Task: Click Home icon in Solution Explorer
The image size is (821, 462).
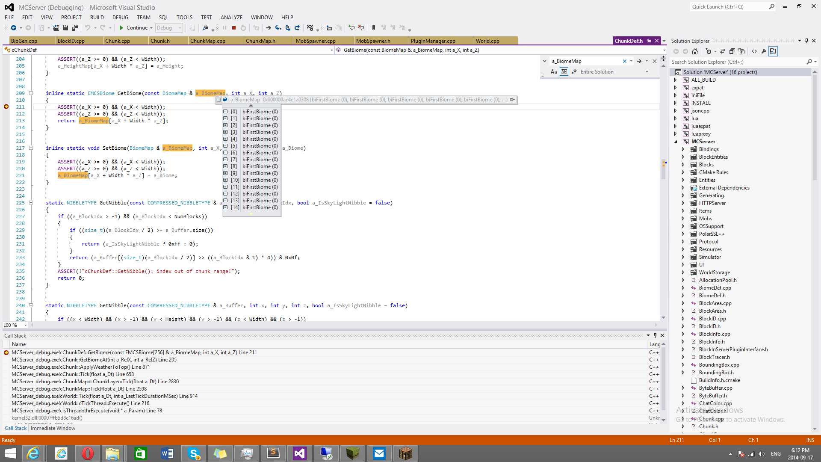Action: coord(695,51)
